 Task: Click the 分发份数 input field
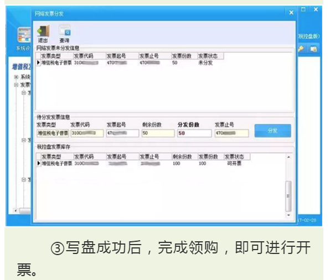194,133
